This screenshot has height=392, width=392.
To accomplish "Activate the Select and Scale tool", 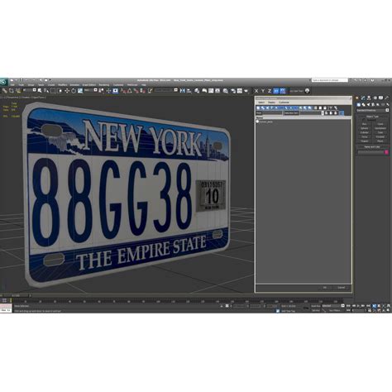I will (x=80, y=90).
